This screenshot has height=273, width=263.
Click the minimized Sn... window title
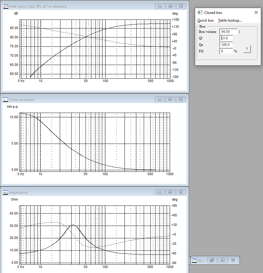[201, 261]
